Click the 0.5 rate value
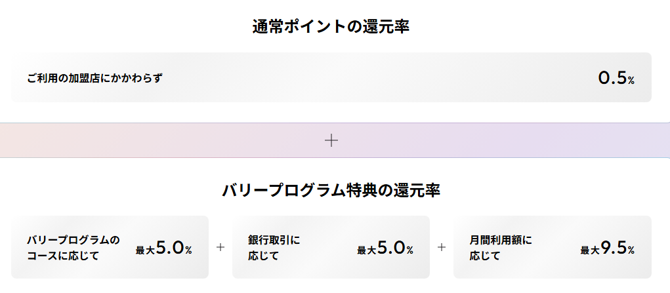 coord(612,78)
